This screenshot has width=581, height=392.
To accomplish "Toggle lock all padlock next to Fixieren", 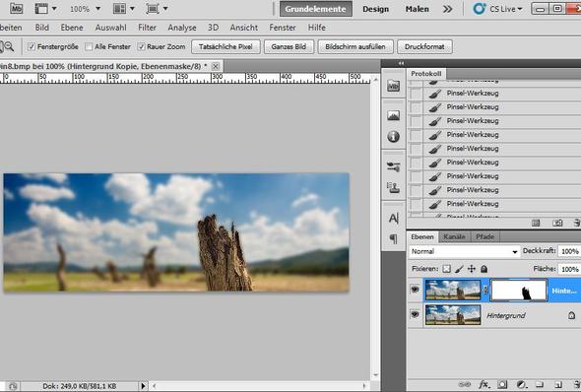I will tap(484, 269).
